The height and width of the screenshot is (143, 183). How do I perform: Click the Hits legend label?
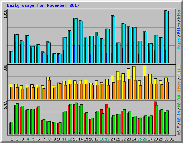179,15
